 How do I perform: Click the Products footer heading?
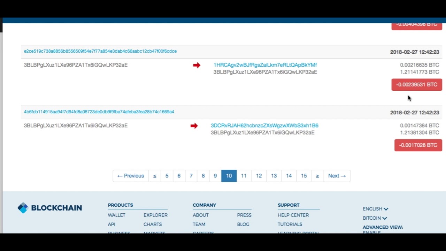[x=120, y=205]
